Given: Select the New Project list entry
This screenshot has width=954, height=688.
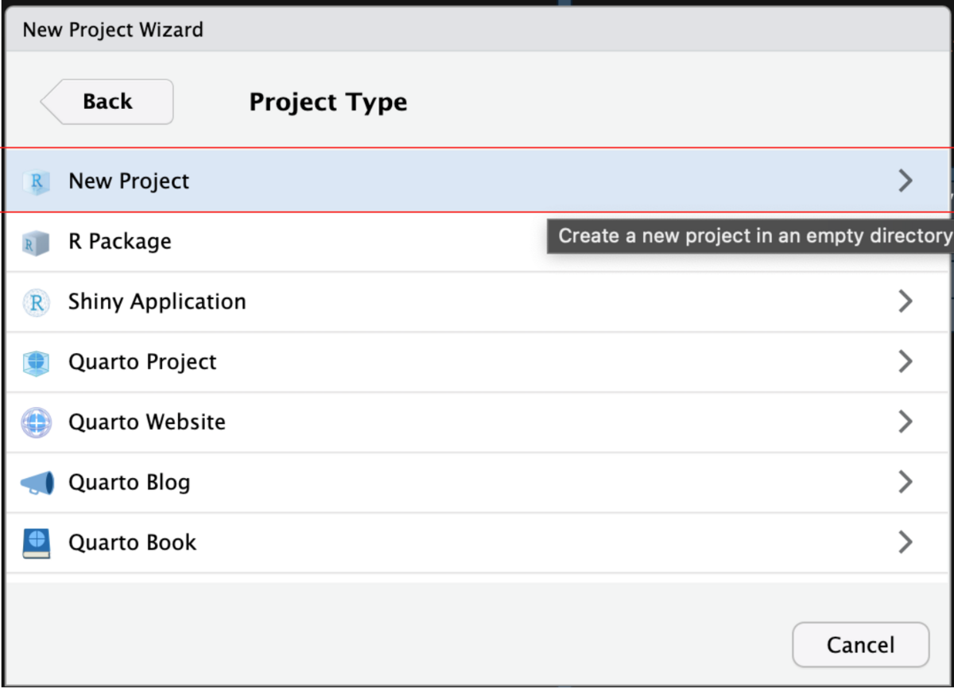Looking at the screenshot, I should coord(478,181).
